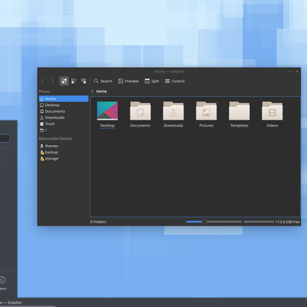Select the Videos folder icon
The height and width of the screenshot is (307, 307).
[x=272, y=111]
